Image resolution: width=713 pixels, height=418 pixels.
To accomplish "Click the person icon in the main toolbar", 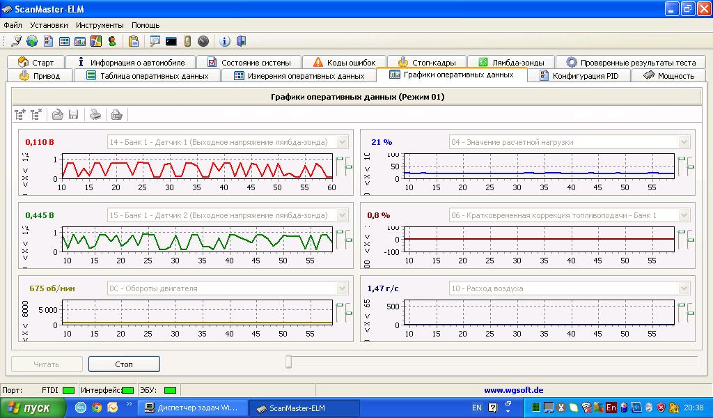I will 112,41.
